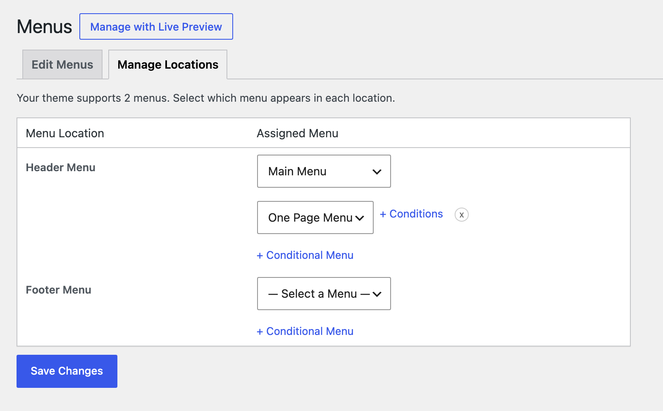
Task: Click the 'Your theme supports 2 menus' description text
Action: [206, 98]
